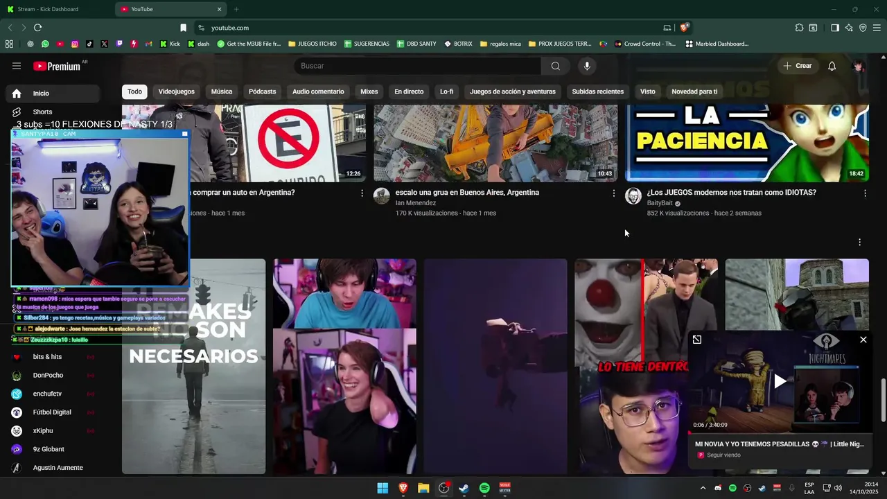The width and height of the screenshot is (887, 499).
Task: Seek in miniplayer progress bar
Action: 780,432
